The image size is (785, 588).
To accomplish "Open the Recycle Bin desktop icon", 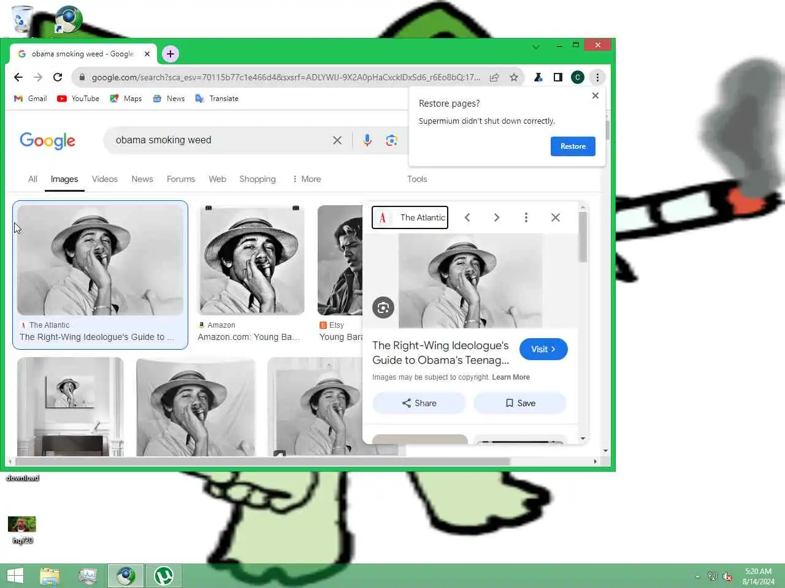I will (x=22, y=18).
